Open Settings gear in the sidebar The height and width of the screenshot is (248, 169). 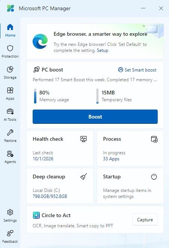[x=10, y=216]
